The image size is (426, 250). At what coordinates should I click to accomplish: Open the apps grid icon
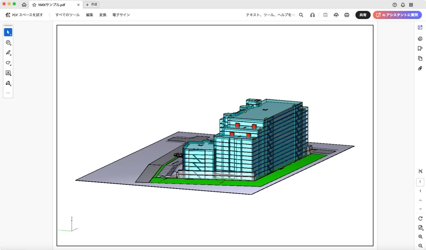411,5
